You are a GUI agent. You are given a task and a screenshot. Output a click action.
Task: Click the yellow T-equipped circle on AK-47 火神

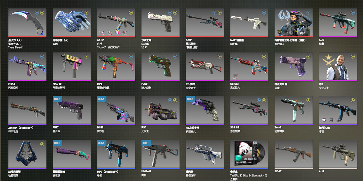(131, 12)
